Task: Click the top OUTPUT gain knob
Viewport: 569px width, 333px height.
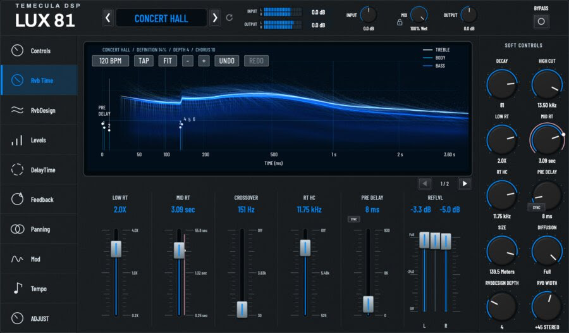Action: pos(469,15)
